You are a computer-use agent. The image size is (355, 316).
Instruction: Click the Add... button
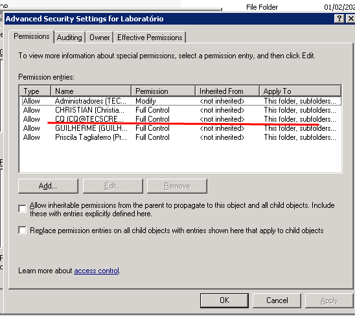coord(48,186)
